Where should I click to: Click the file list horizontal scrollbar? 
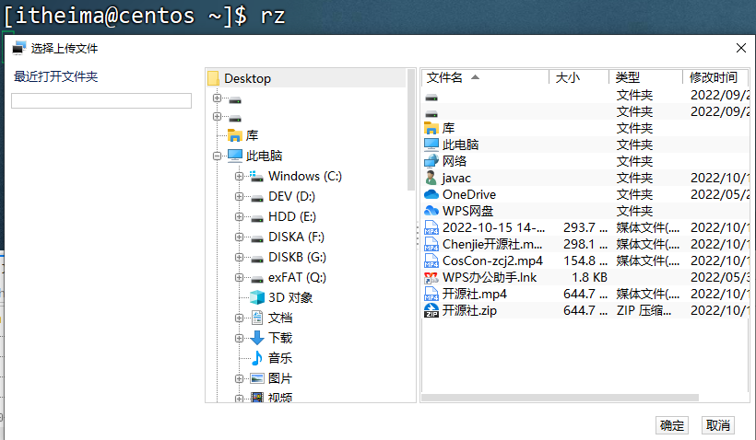pos(560,398)
